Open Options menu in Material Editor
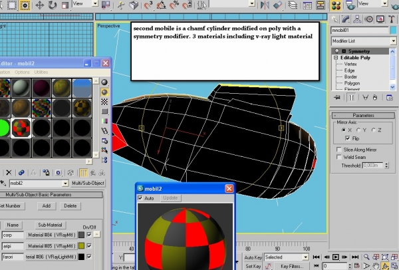 pos(22,72)
